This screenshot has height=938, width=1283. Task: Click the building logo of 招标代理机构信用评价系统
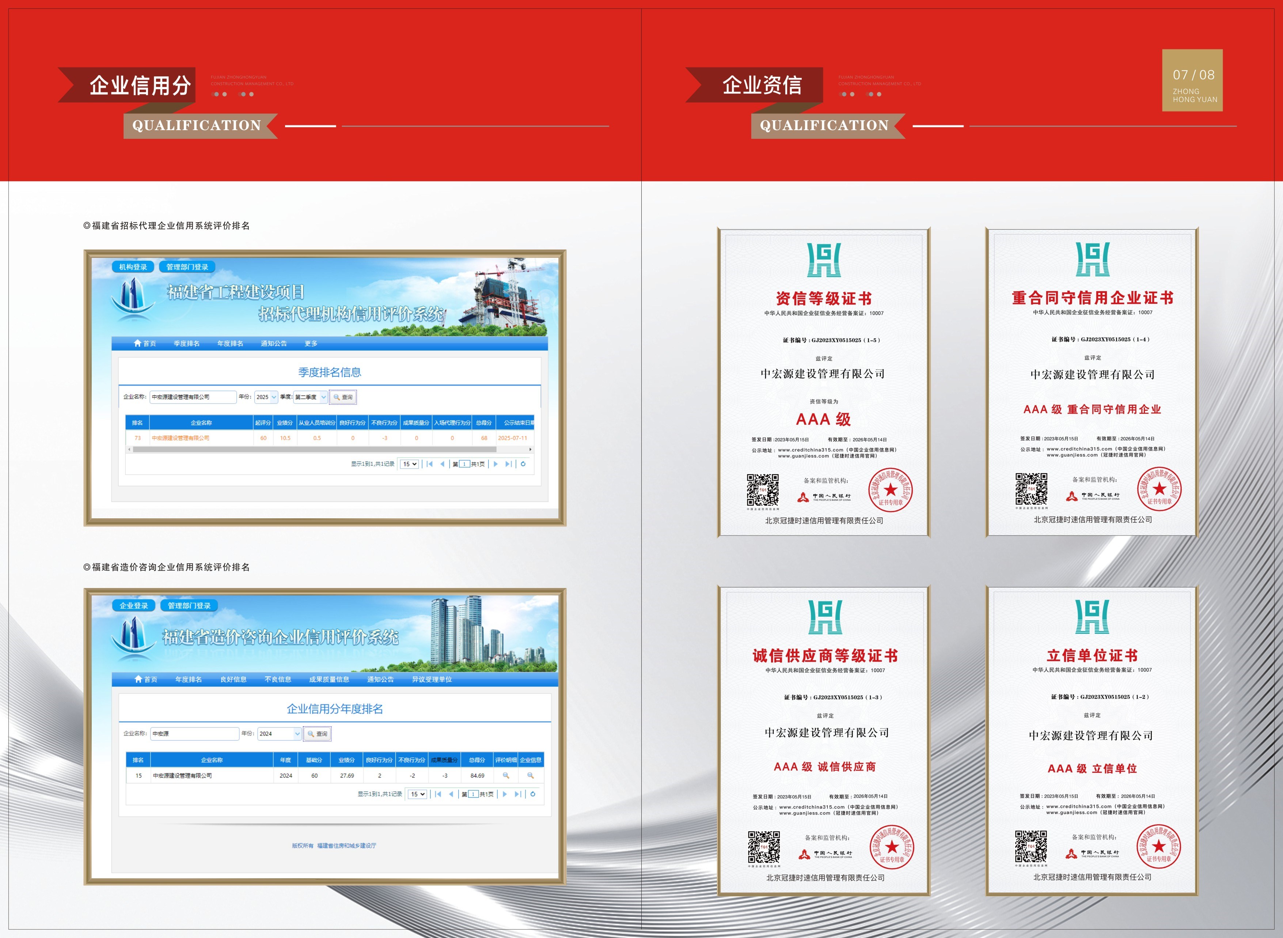click(x=133, y=295)
